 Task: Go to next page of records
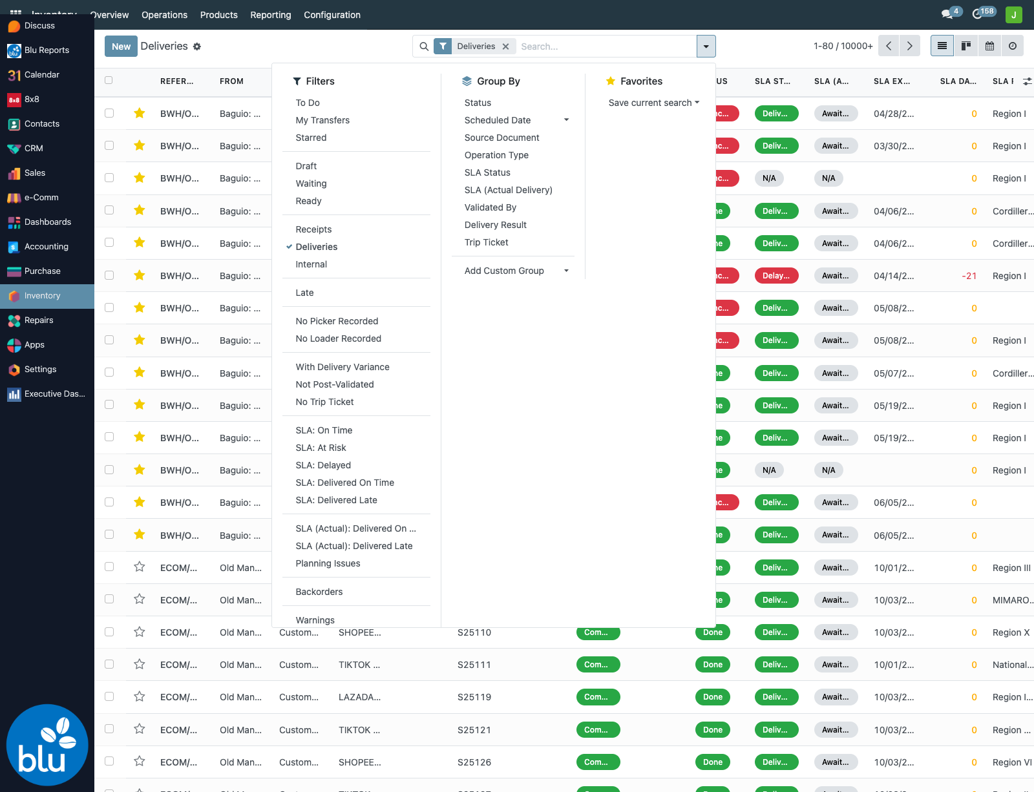tap(910, 46)
